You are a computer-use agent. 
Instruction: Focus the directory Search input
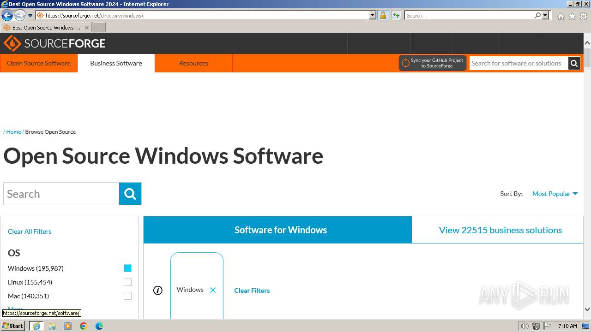pyautogui.click(x=61, y=194)
